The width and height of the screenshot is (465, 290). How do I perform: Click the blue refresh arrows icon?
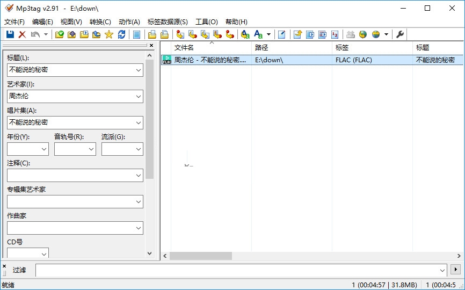pyautogui.click(x=122, y=34)
